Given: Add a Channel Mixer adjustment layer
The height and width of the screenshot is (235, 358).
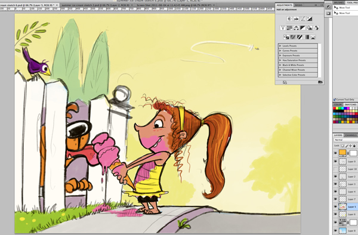Looking at the screenshot, I should pyautogui.click(x=316, y=28).
